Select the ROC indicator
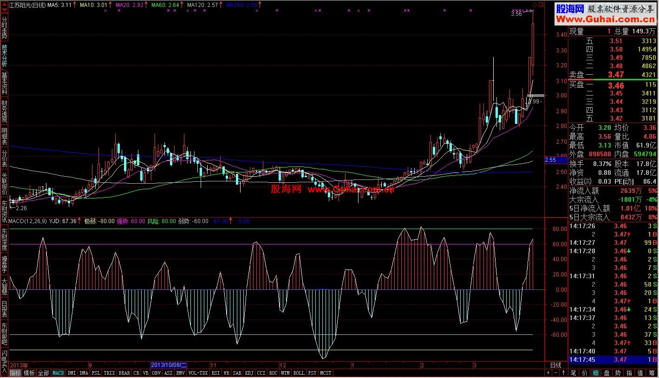The height and width of the screenshot is (378, 659). coord(273,373)
